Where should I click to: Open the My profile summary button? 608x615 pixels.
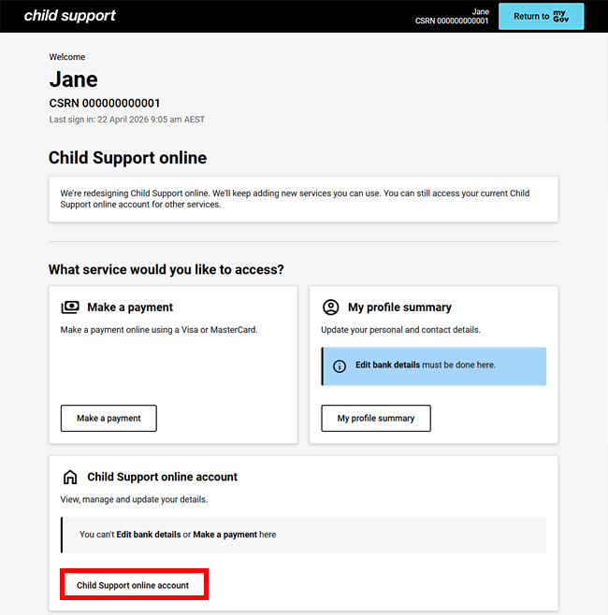376,419
